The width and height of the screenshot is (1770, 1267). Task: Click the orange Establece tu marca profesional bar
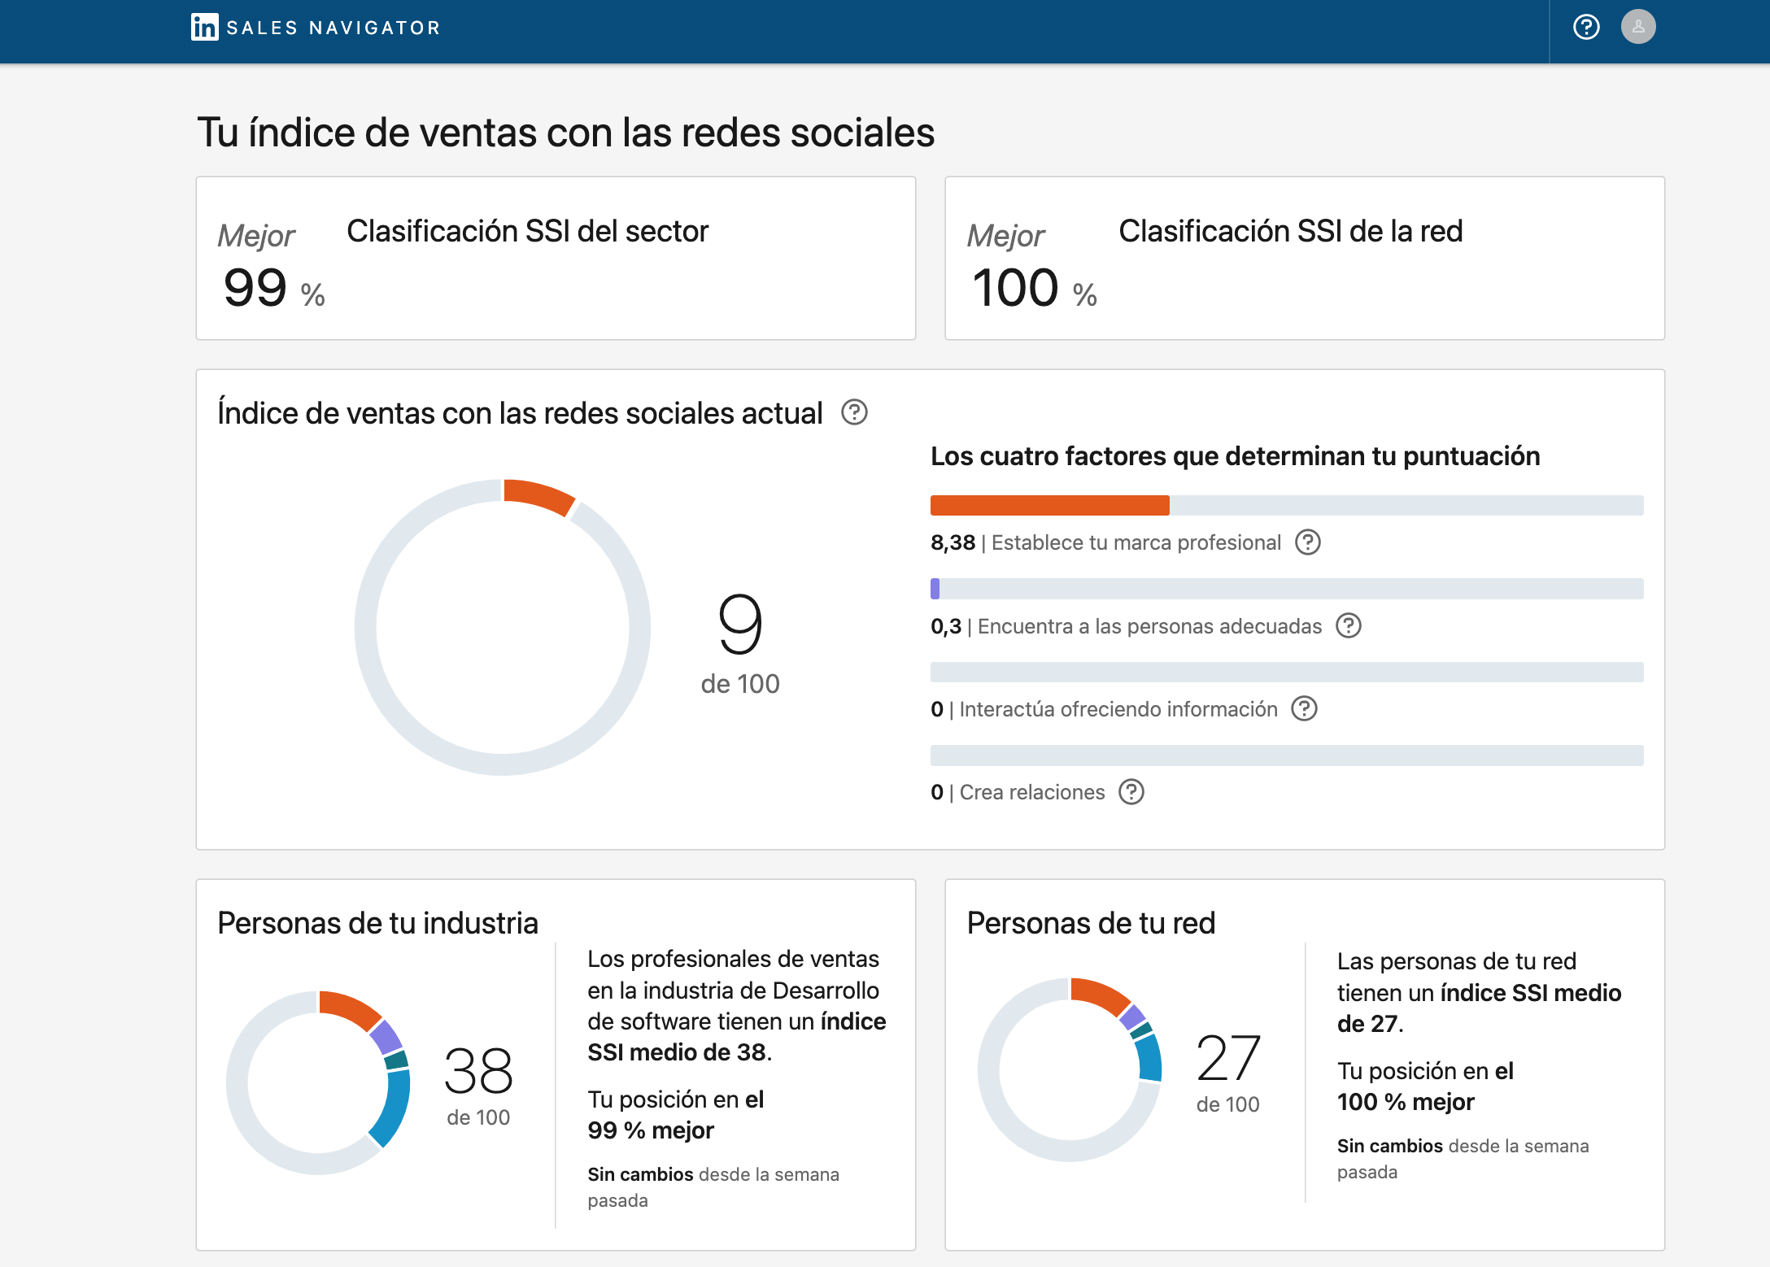(x=1049, y=505)
